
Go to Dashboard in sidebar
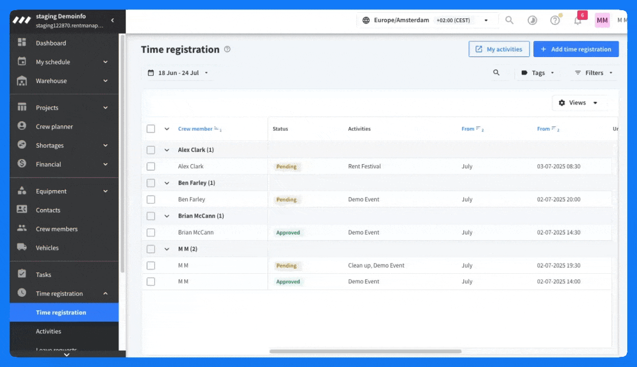tap(51, 43)
